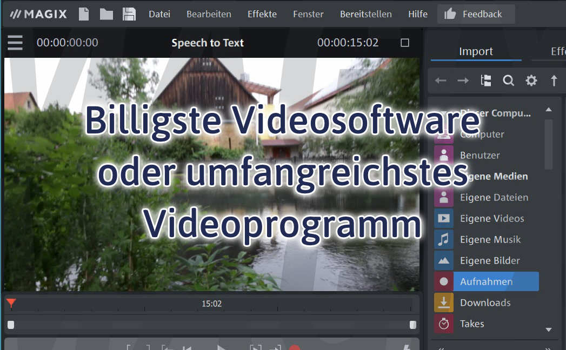Open the Speech to Text feature

tap(208, 43)
